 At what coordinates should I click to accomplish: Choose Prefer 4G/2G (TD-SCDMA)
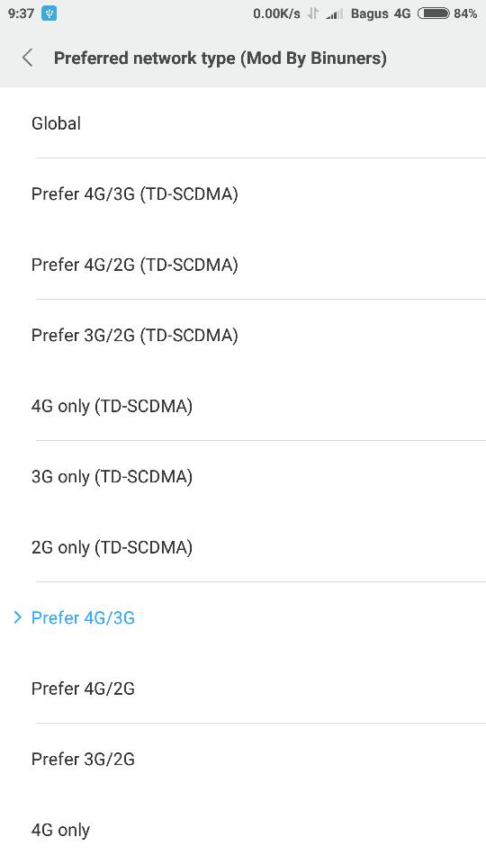coord(243,265)
